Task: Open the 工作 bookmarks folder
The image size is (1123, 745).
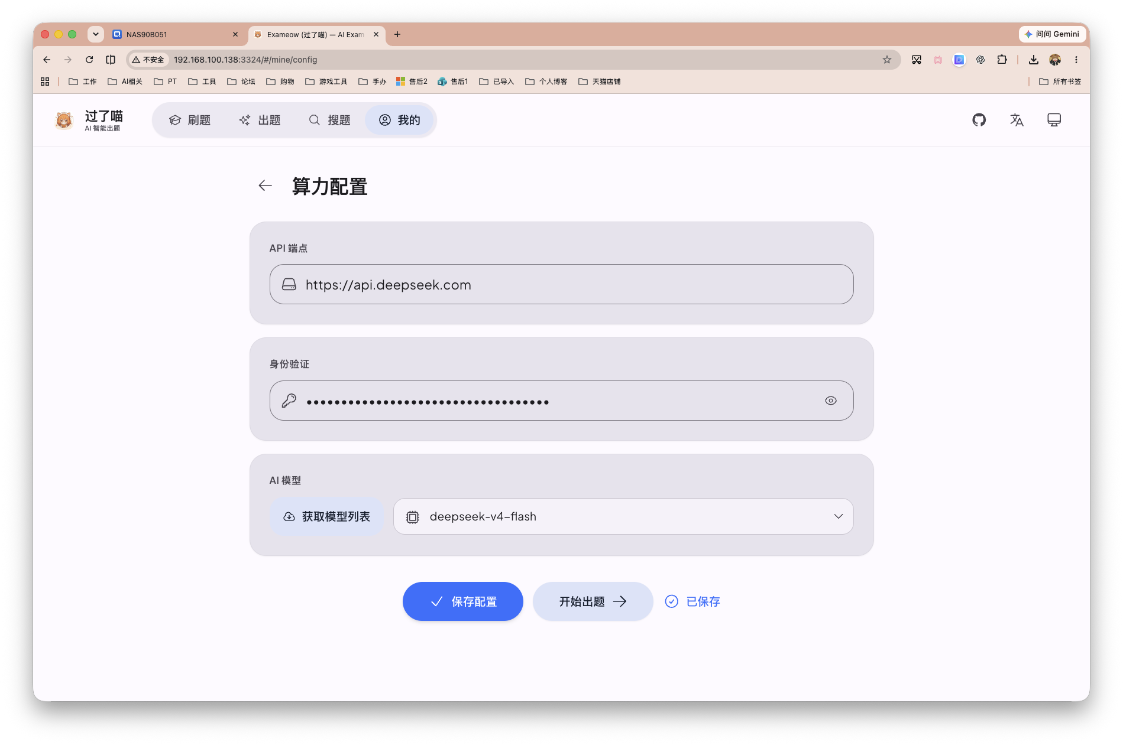Action: click(83, 82)
